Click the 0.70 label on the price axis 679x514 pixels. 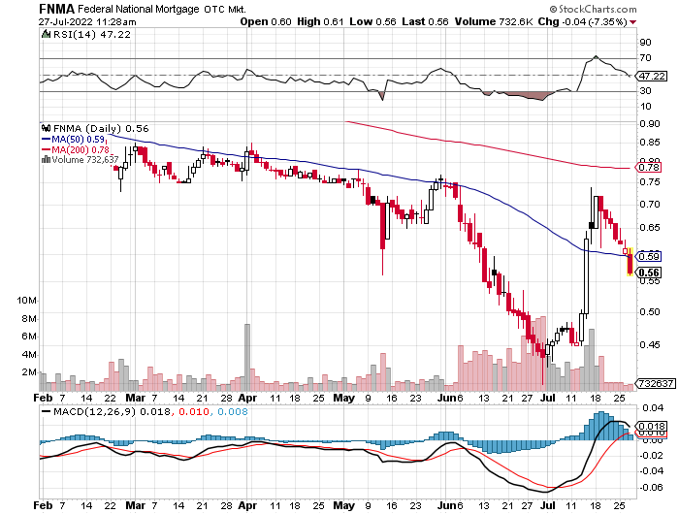[x=650, y=204]
